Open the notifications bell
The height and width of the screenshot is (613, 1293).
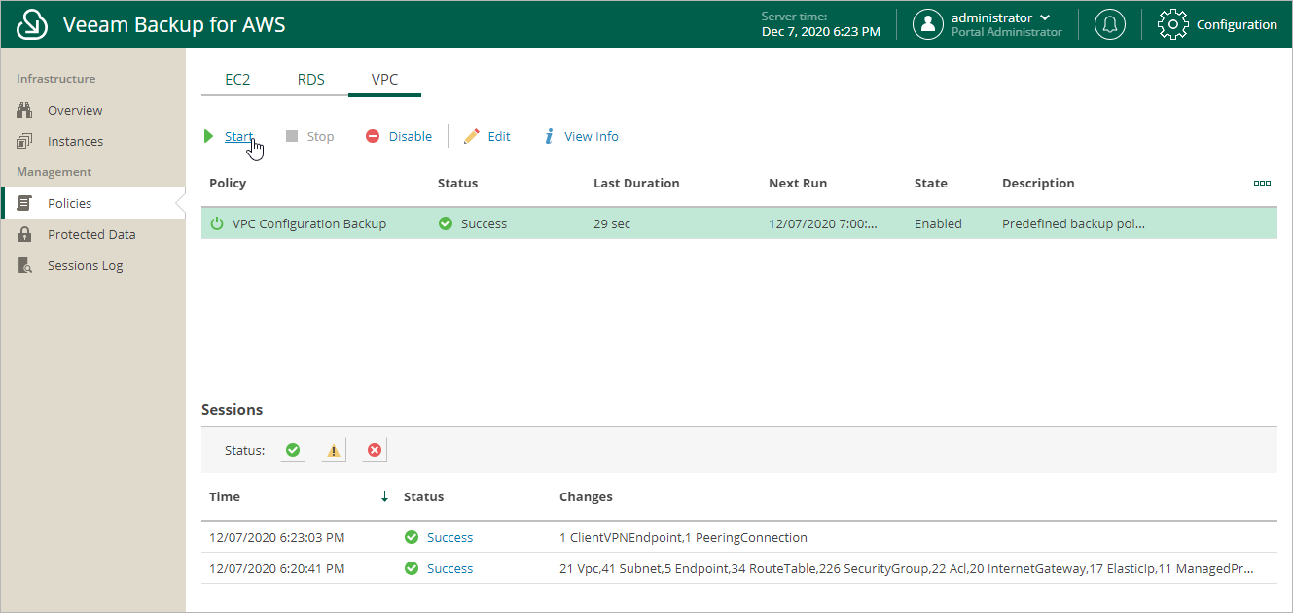click(x=1110, y=24)
